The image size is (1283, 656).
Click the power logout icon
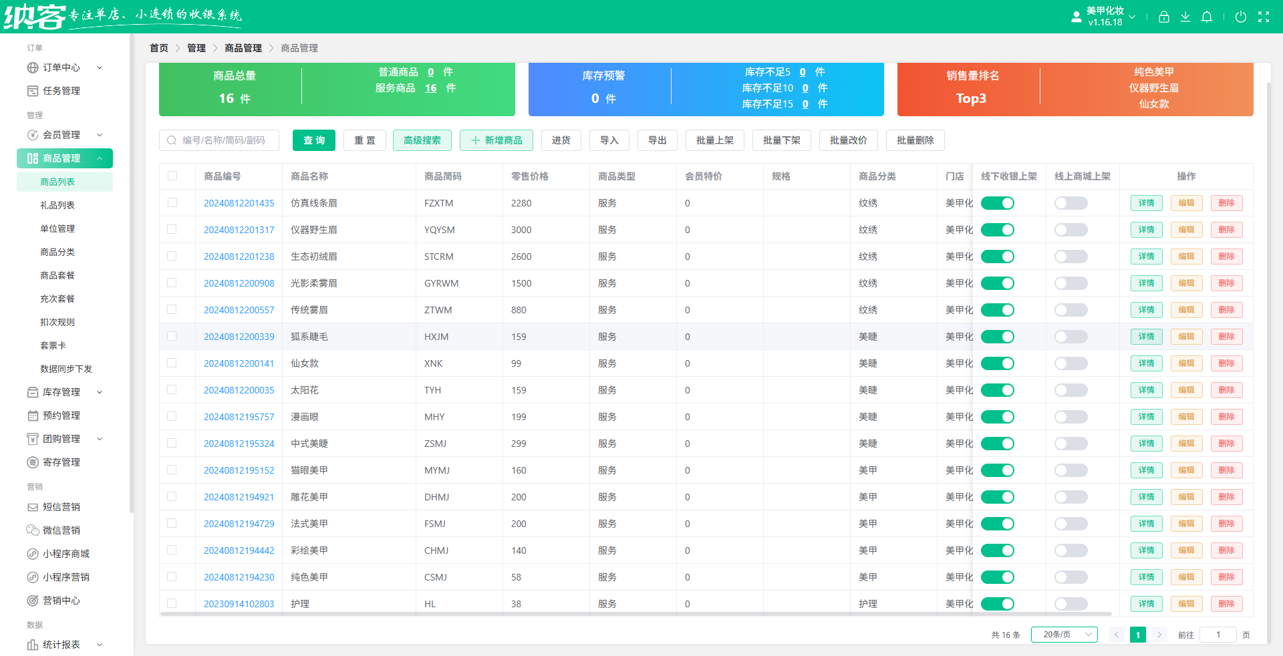[1240, 17]
